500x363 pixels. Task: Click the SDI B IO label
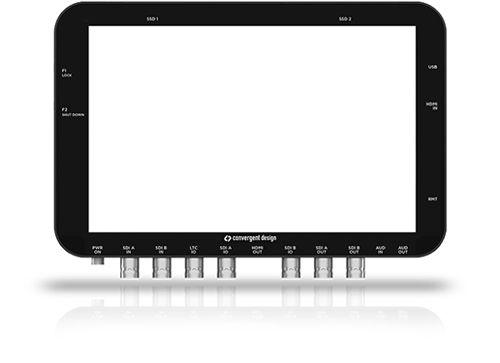(290, 250)
